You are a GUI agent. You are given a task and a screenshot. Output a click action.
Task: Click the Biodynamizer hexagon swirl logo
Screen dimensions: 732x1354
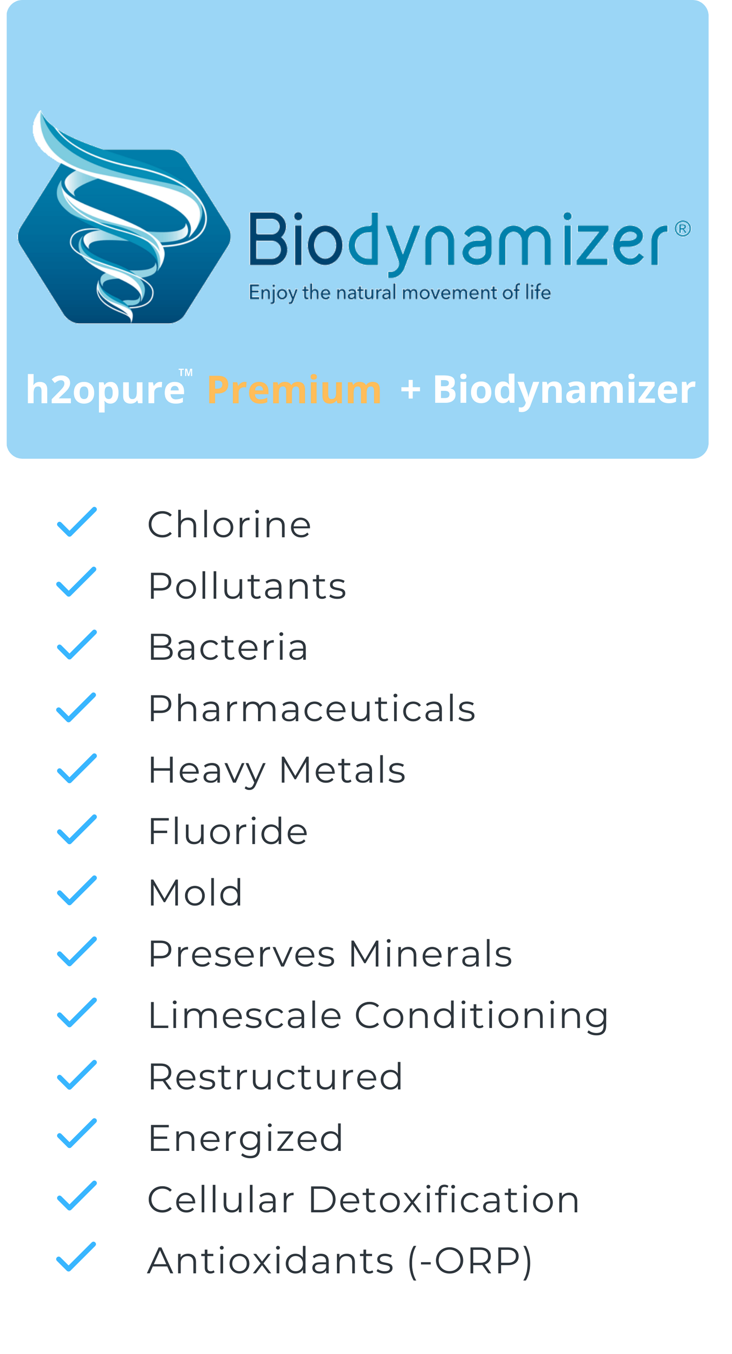point(124,216)
